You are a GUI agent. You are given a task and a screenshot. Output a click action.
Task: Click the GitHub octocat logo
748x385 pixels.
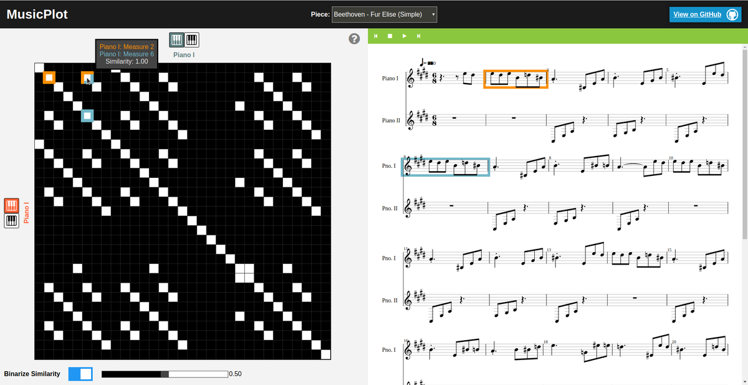pos(732,14)
